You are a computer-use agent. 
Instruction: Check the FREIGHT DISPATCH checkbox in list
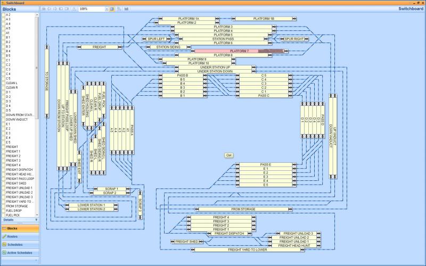click(x=3, y=170)
